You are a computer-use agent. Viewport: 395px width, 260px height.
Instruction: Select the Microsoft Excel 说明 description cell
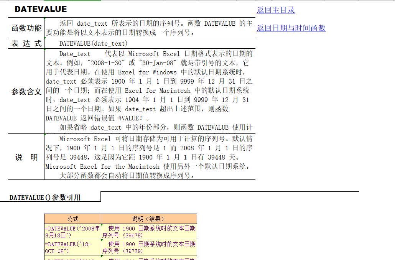150,156
